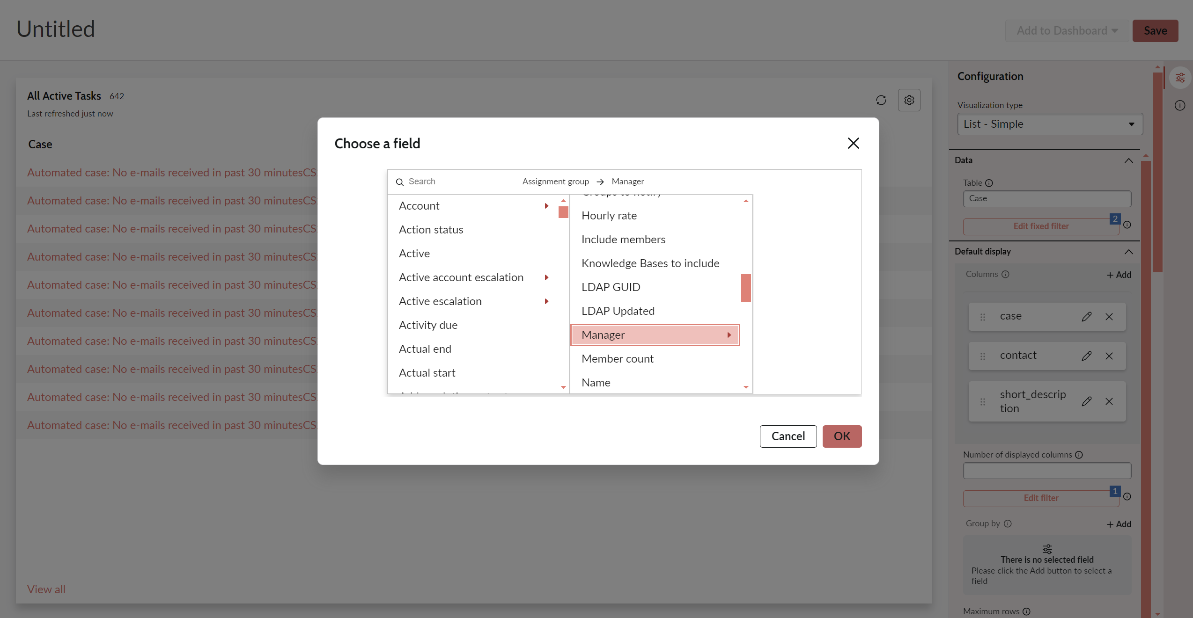
Task: Refresh the All Active Tasks widget
Action: coord(881,100)
